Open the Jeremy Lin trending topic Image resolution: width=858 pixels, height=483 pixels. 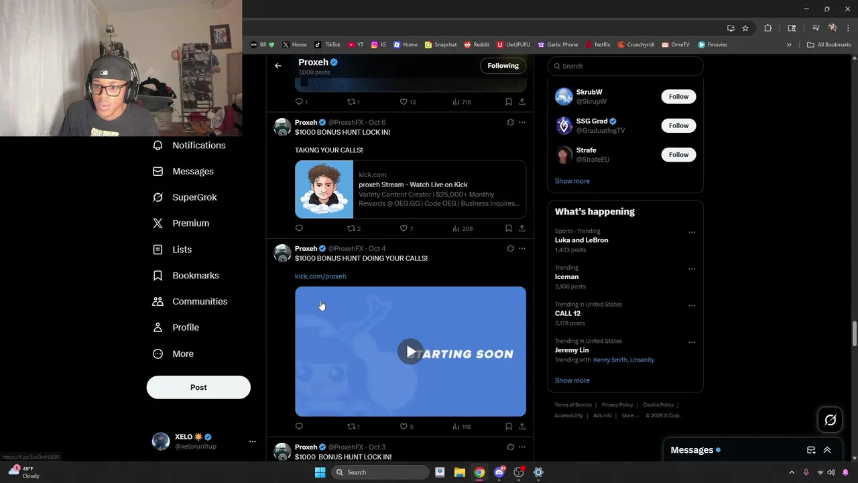[572, 350]
